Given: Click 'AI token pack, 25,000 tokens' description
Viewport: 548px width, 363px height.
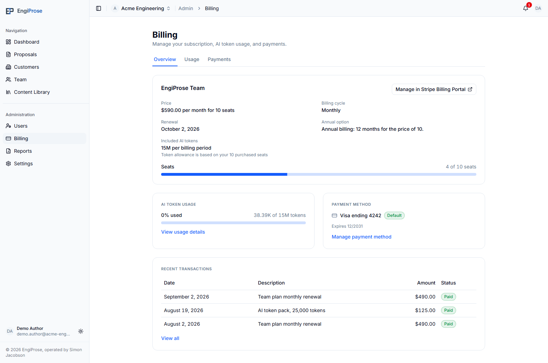Looking at the screenshot, I should click(x=291, y=310).
